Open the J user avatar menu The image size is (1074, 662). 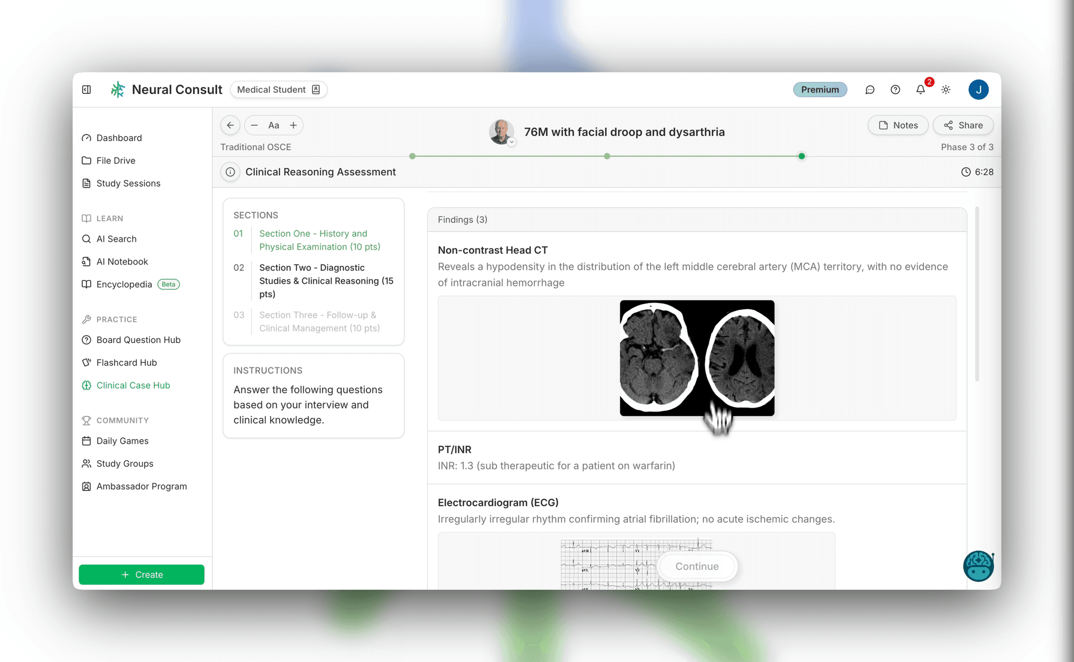[978, 90]
